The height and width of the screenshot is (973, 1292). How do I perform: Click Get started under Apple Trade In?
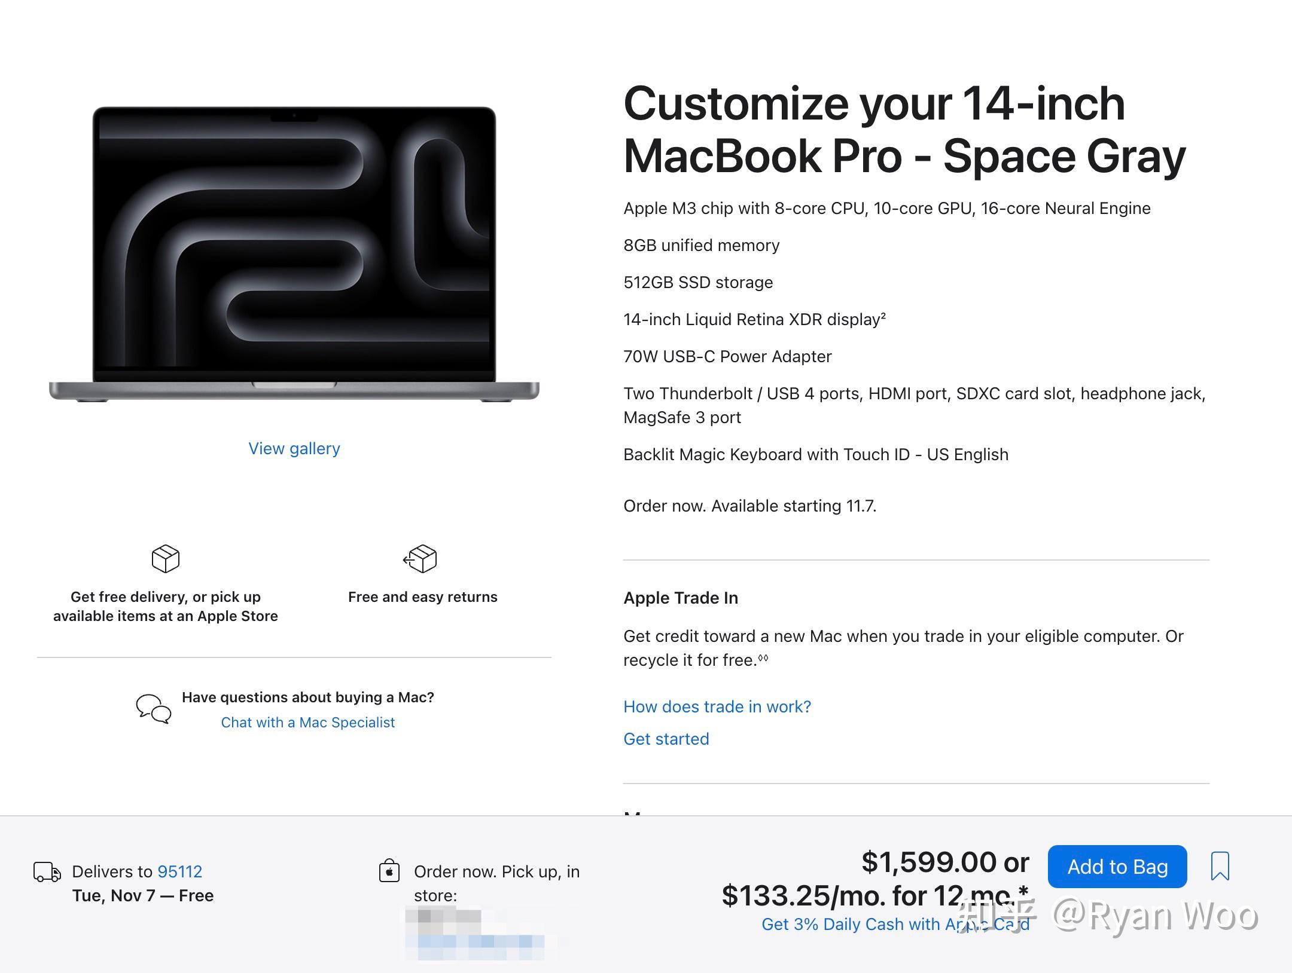coord(666,739)
